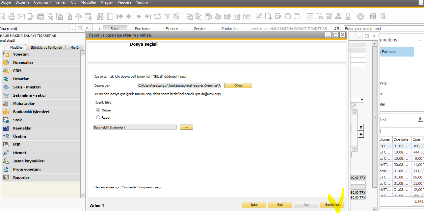Click the Dosya yeri path field
Screen dimensions: 424x213
tap(179, 85)
